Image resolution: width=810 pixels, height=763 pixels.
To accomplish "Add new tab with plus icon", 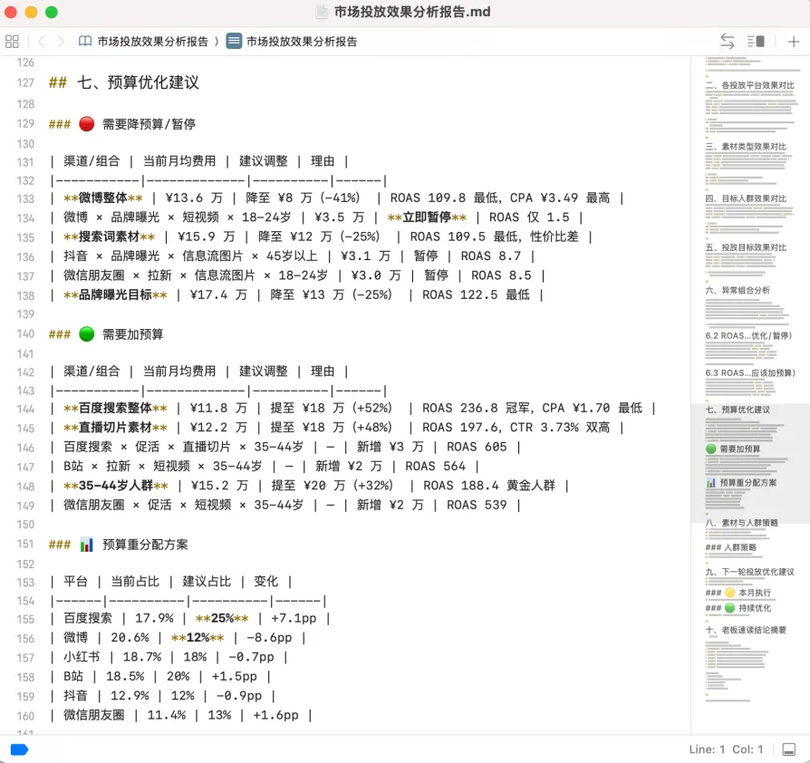I will point(794,42).
